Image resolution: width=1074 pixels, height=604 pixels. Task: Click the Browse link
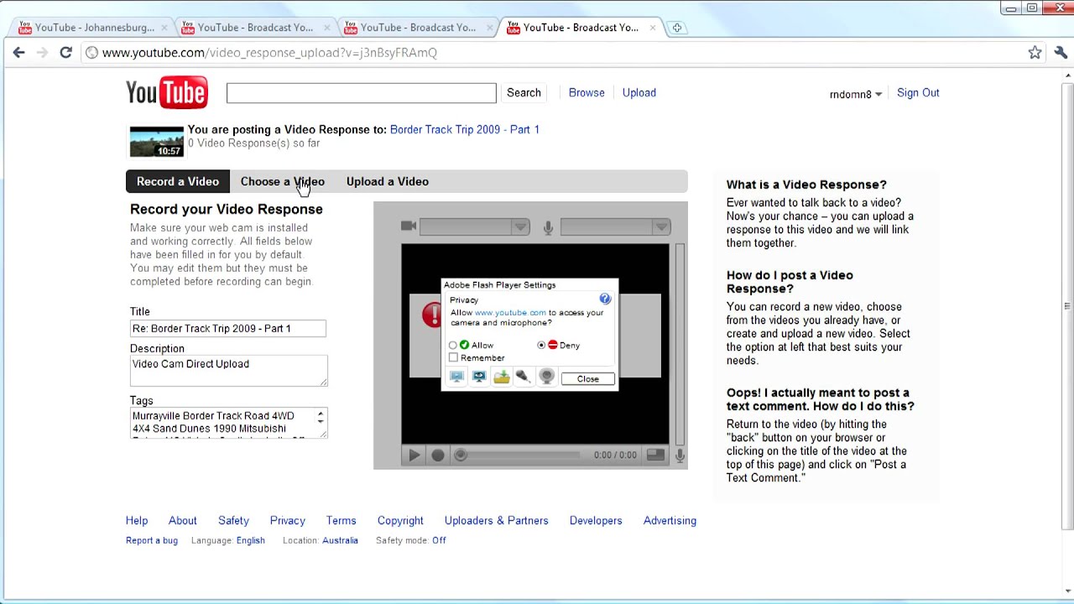(587, 92)
